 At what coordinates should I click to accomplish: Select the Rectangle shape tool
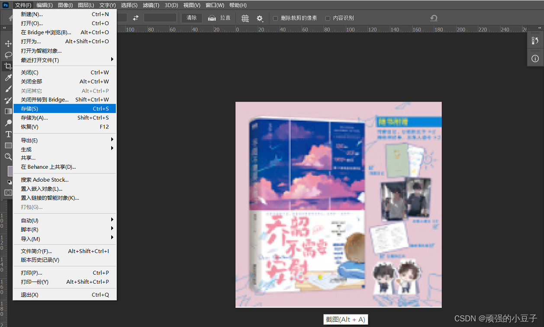8,145
